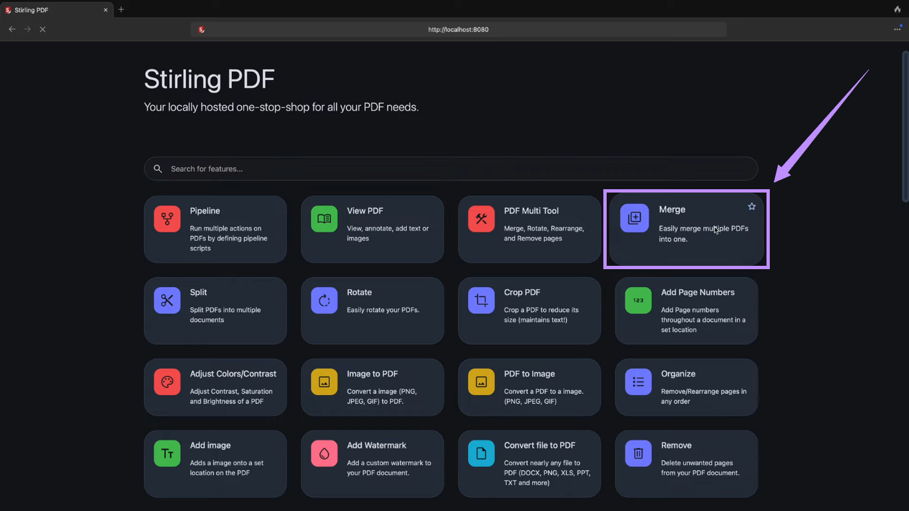Click the Rotate card title
The width and height of the screenshot is (909, 511).
click(360, 292)
